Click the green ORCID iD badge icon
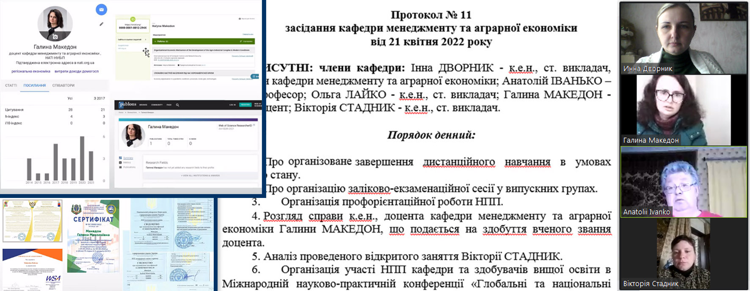The image size is (750, 291). click(x=132, y=19)
